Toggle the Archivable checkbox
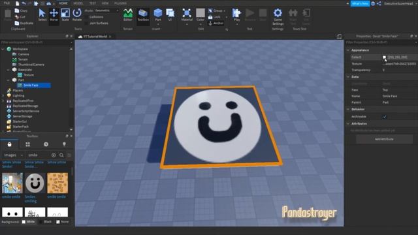 click(385, 117)
